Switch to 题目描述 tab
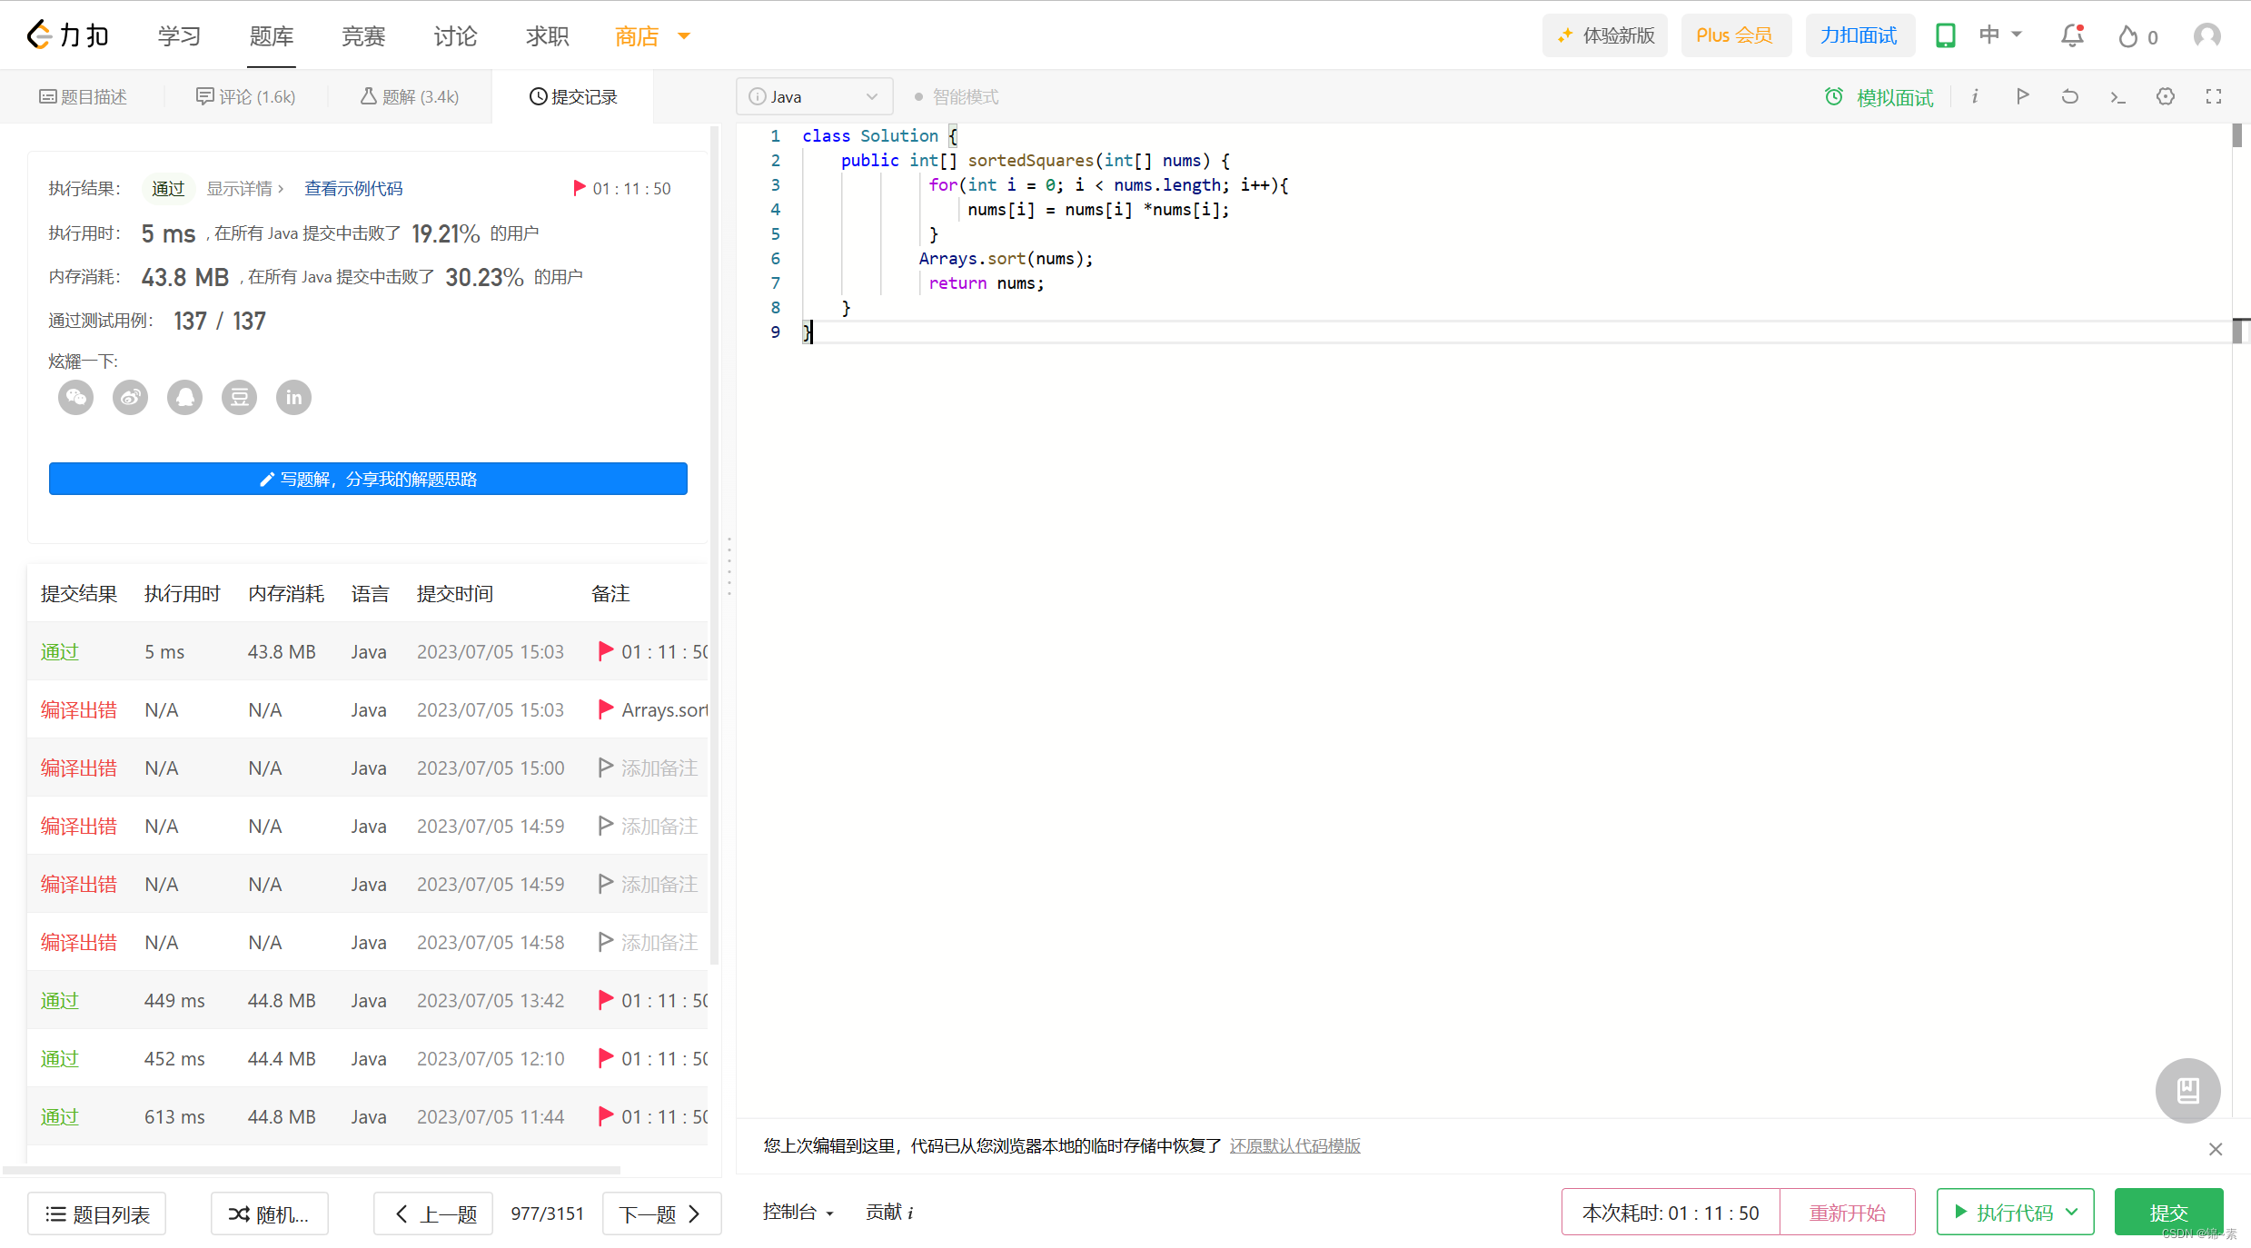Image resolution: width=2251 pixels, height=1248 pixels. coord(83,96)
